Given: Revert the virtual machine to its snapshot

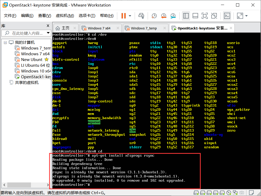Looking at the screenshot, I should (x=164, y=16).
